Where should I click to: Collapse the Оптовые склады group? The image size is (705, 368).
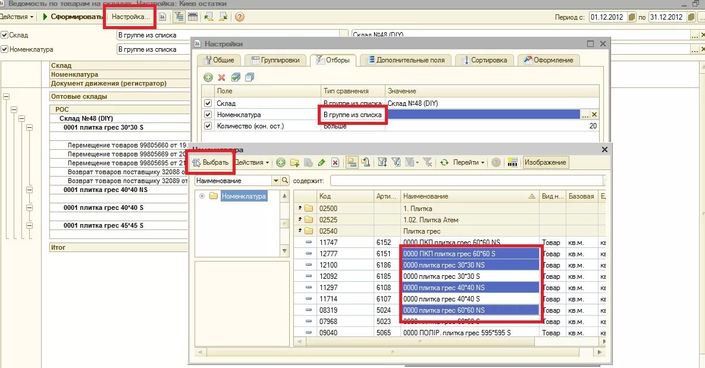[x=7, y=96]
